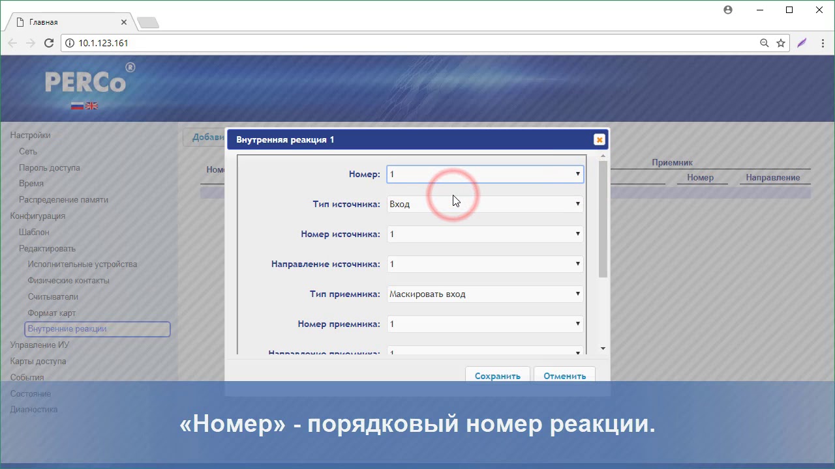Open the Пароль доступа page
The image size is (835, 469).
[50, 167]
